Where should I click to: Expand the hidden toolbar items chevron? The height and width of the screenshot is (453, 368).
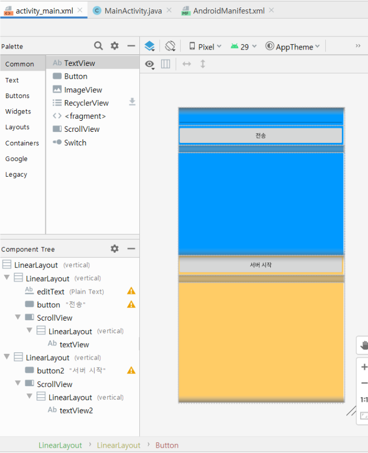(x=358, y=46)
